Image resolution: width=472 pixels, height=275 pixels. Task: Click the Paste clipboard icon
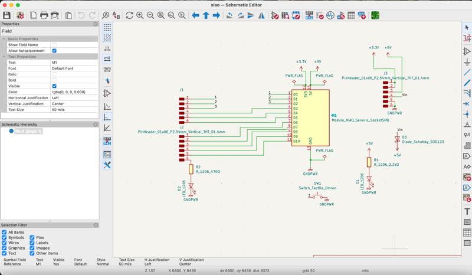[x=68, y=15]
